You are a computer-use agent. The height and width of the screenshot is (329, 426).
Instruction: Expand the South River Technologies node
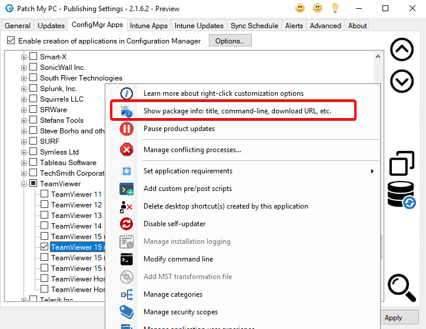click(24, 78)
